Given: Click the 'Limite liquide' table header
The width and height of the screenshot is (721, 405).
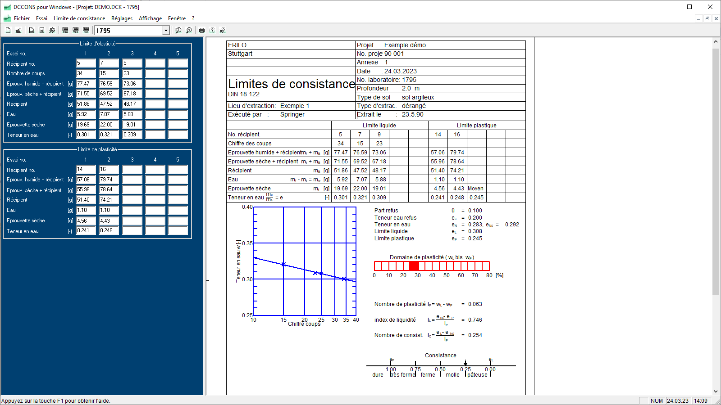Looking at the screenshot, I should tap(379, 126).
